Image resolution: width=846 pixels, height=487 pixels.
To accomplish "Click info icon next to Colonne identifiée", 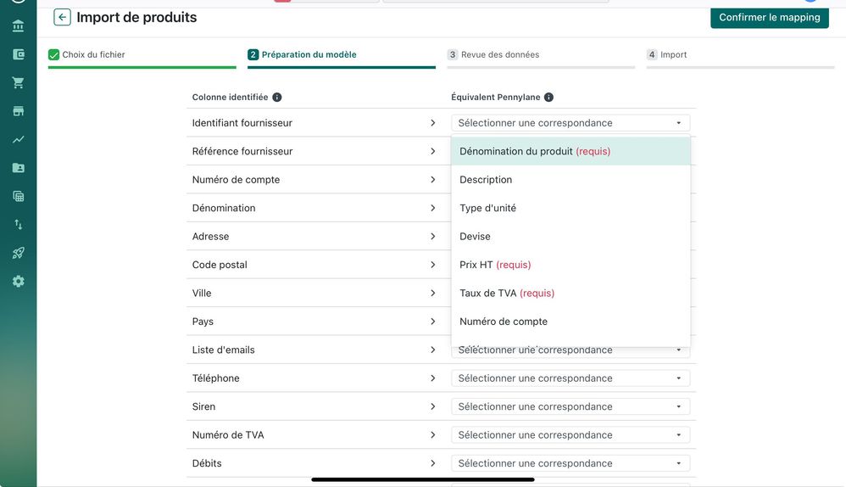I will (x=277, y=98).
